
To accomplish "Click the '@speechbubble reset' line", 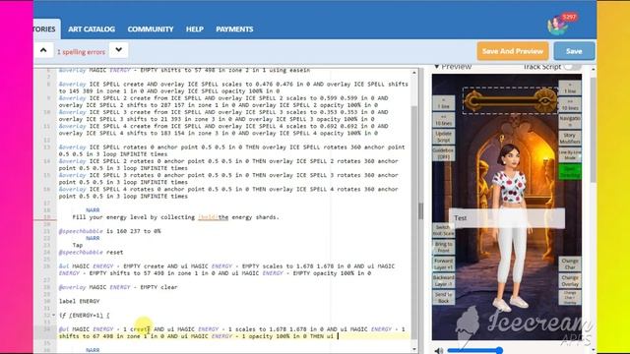I will click(91, 252).
